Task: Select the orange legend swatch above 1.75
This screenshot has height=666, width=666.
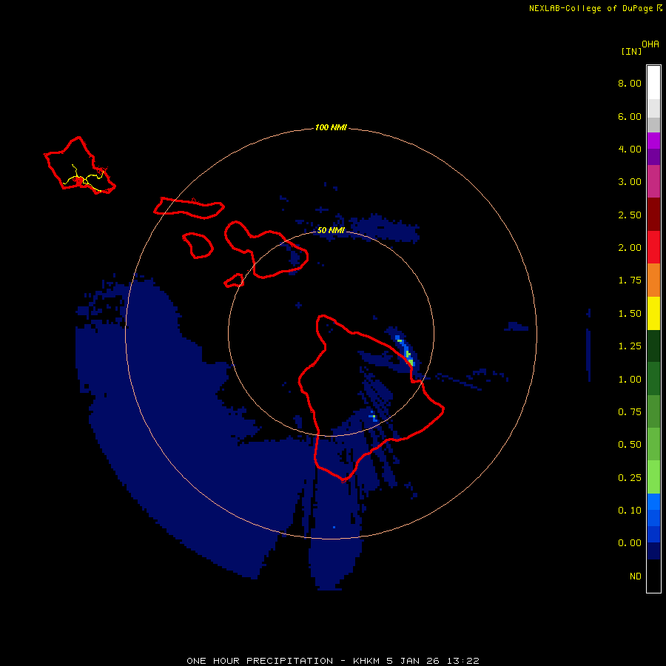Action: click(653, 280)
